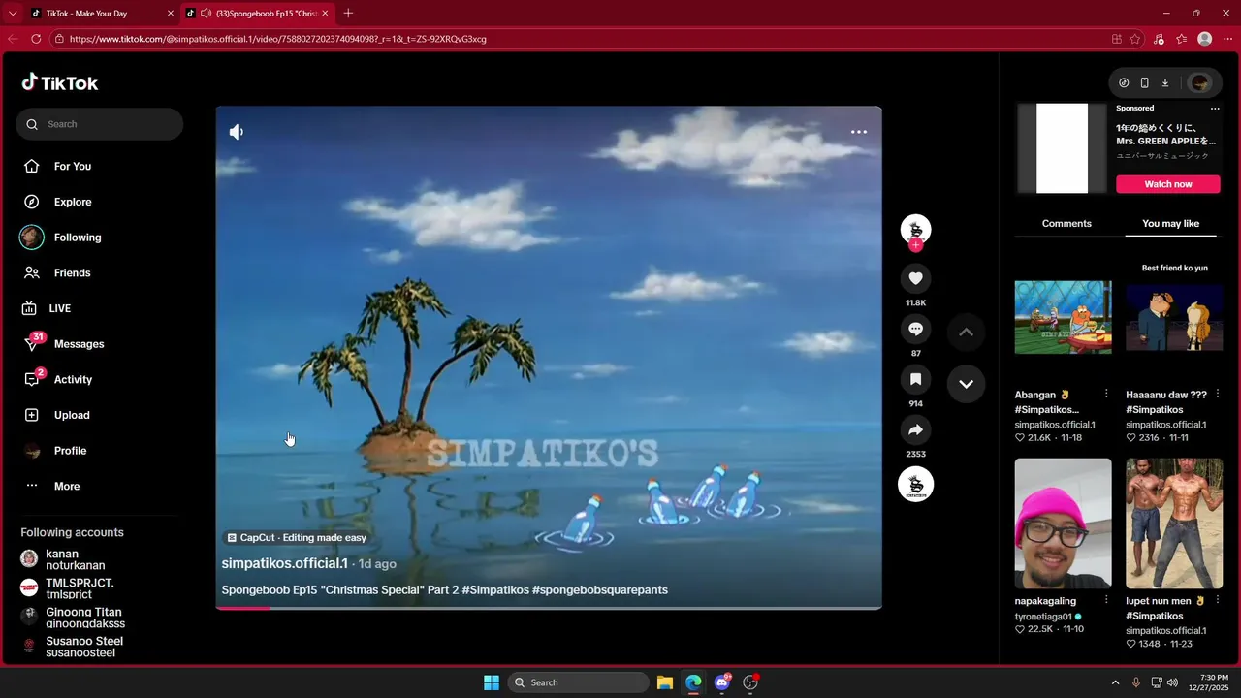Screen dimensions: 1241x698
Task: Open the CapCut Editing made easy link
Action: click(297, 538)
